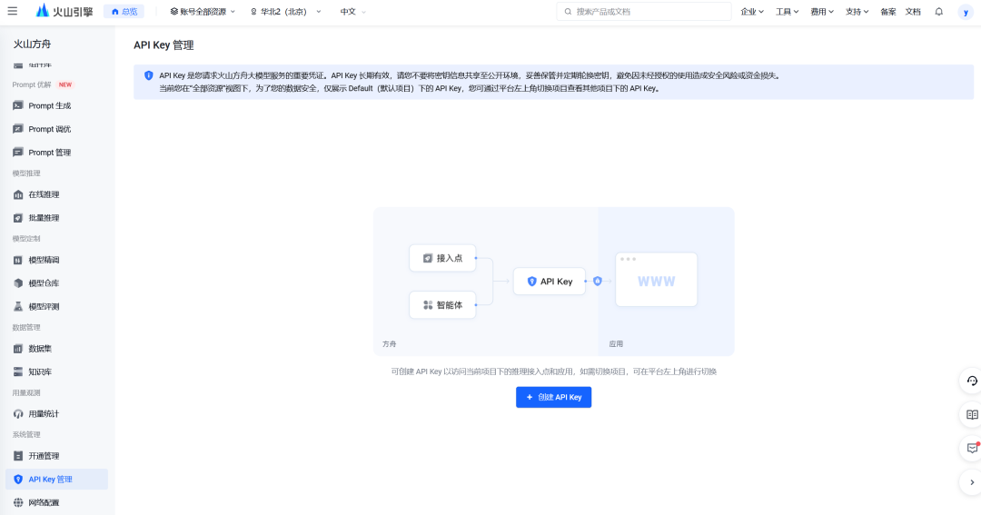Click the 模型仓库 cube icon

coord(18,282)
